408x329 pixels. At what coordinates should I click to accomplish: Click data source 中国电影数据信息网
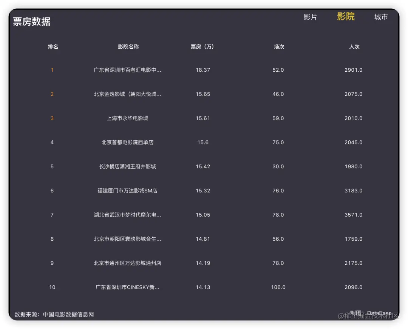68,315
